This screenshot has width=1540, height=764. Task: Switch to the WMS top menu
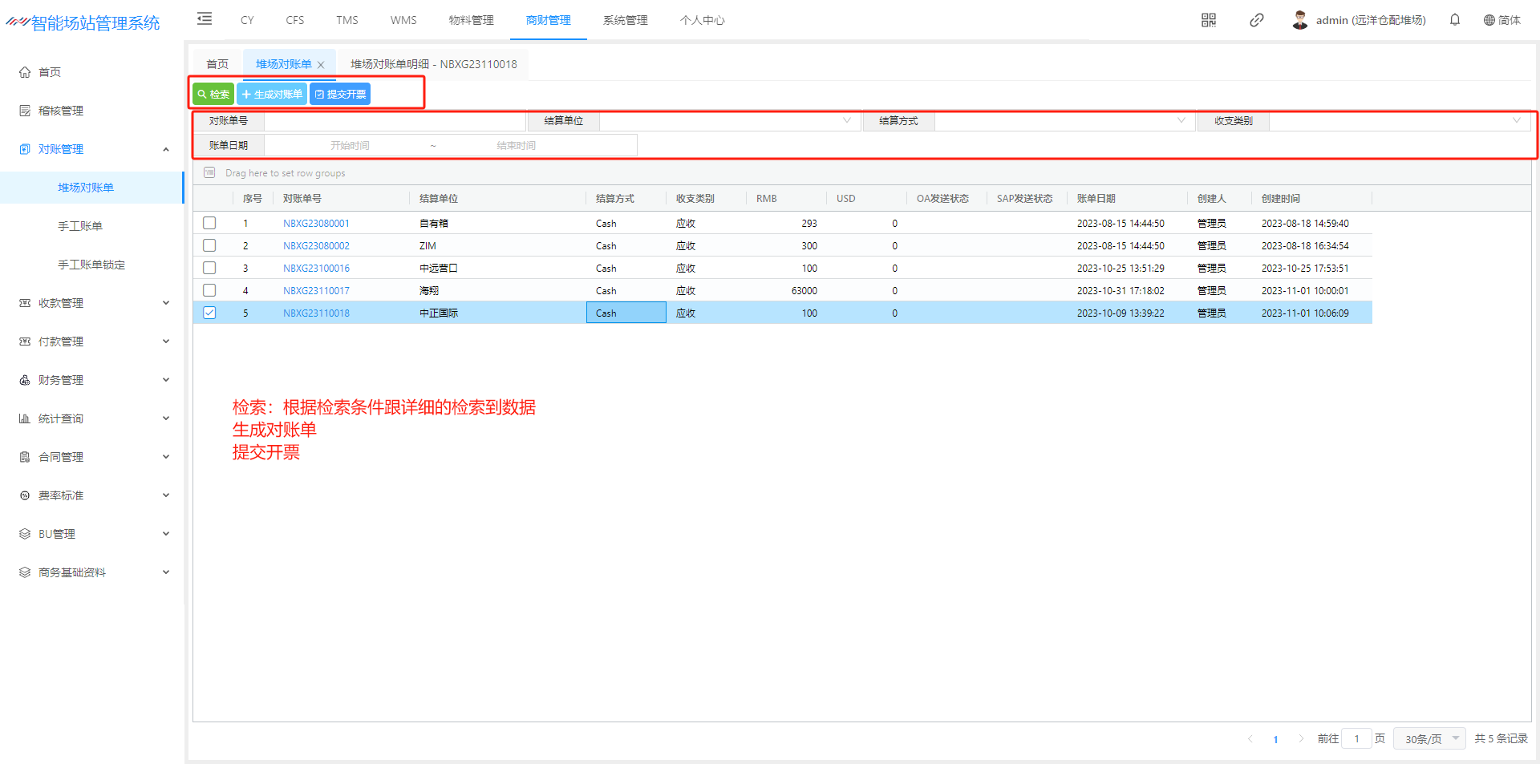pos(403,20)
